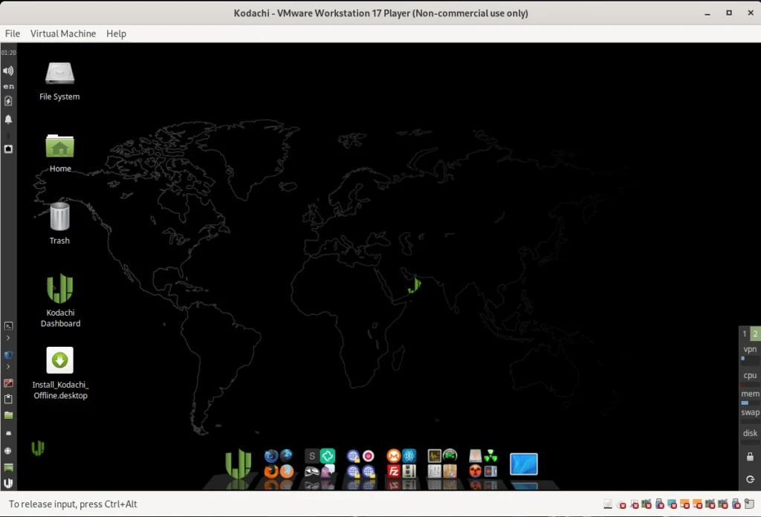
Task: Launch the green Element chat icon in dock
Action: 328,456
